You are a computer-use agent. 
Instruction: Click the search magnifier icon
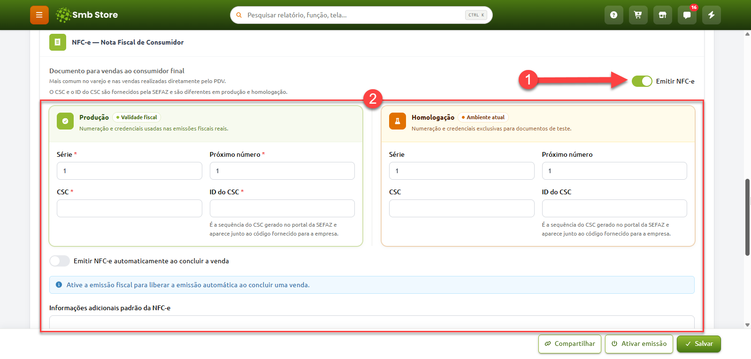tap(239, 15)
